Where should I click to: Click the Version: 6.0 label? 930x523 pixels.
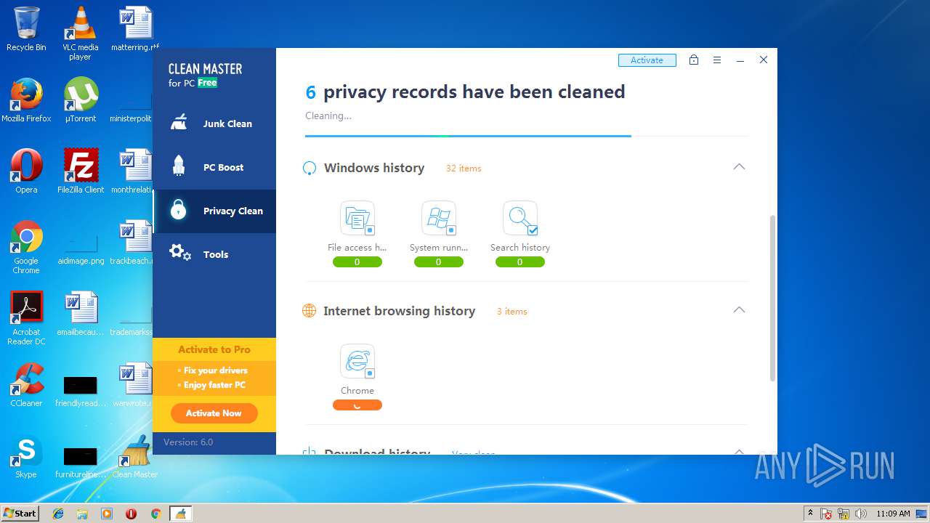pos(188,442)
